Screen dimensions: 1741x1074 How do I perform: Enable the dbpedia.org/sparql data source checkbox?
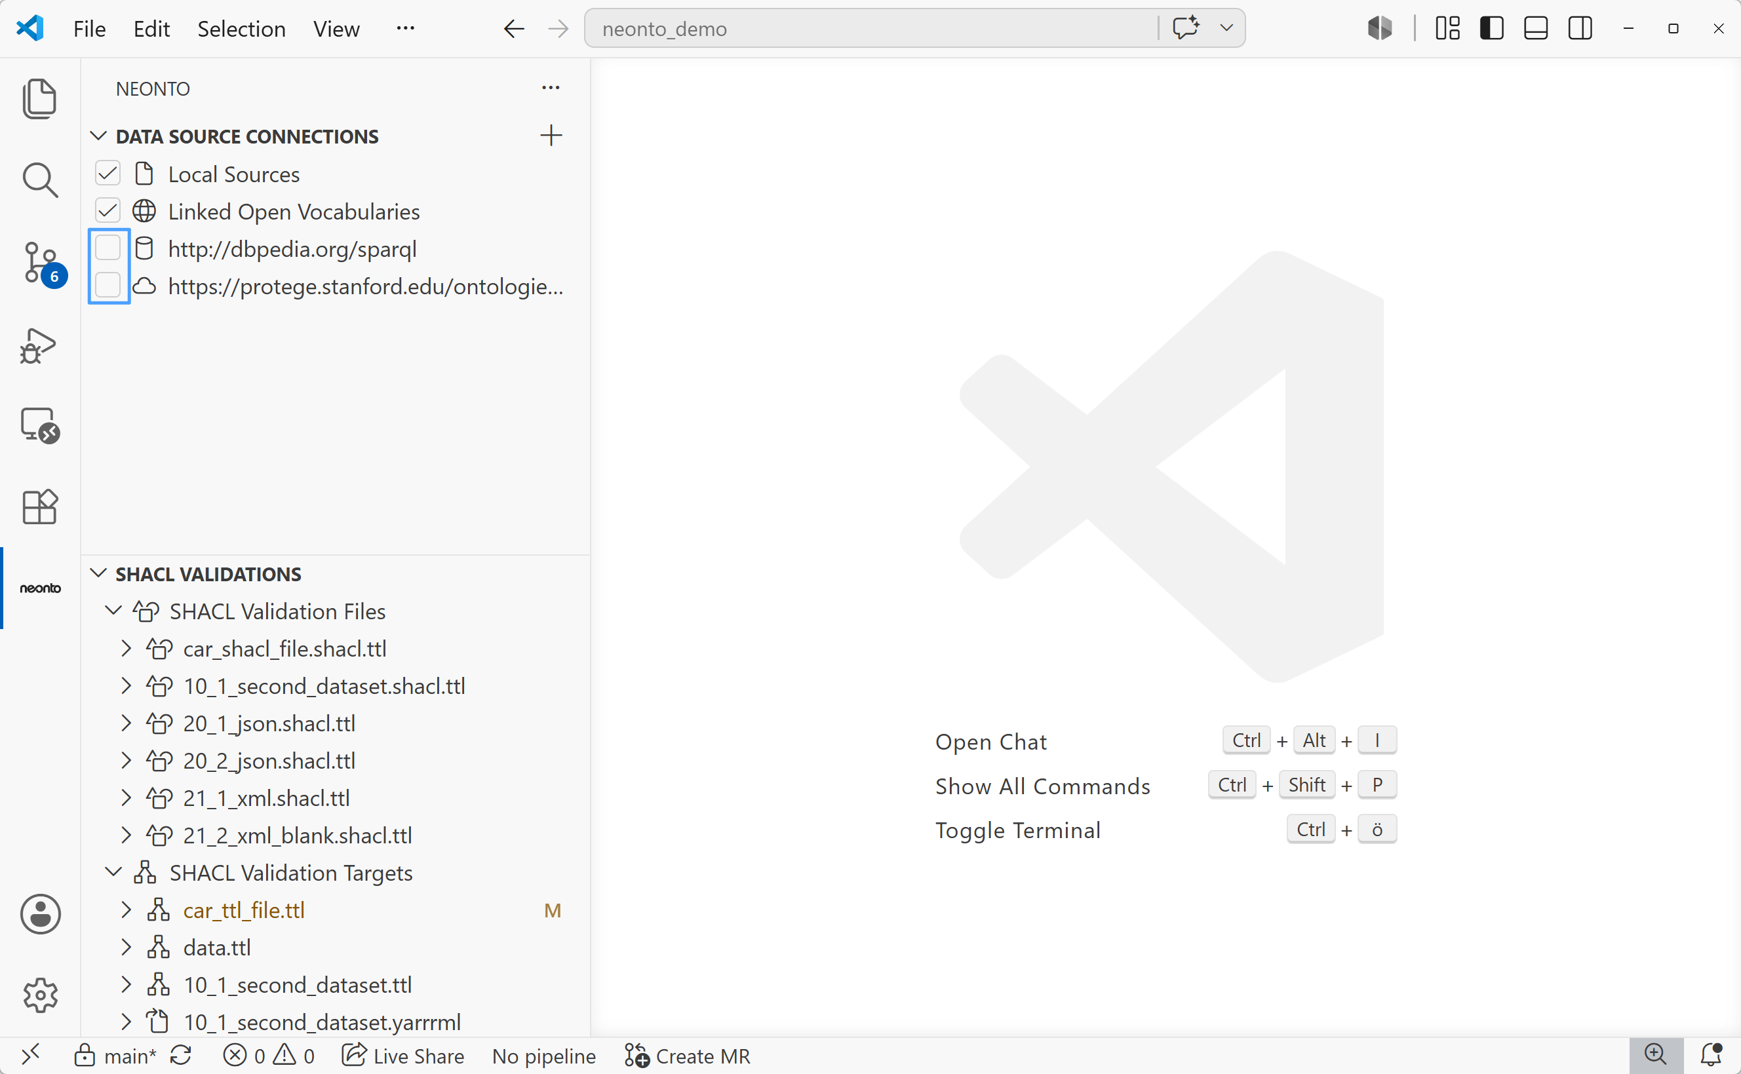[108, 248]
